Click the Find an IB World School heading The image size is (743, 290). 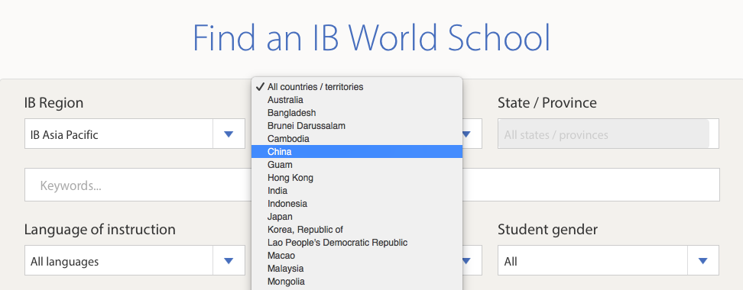click(x=371, y=38)
